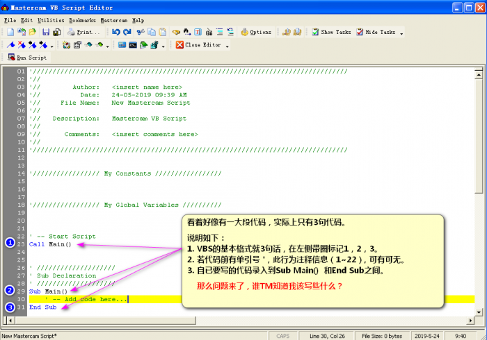Open the Help menu
The image size is (487, 340).
[138, 20]
